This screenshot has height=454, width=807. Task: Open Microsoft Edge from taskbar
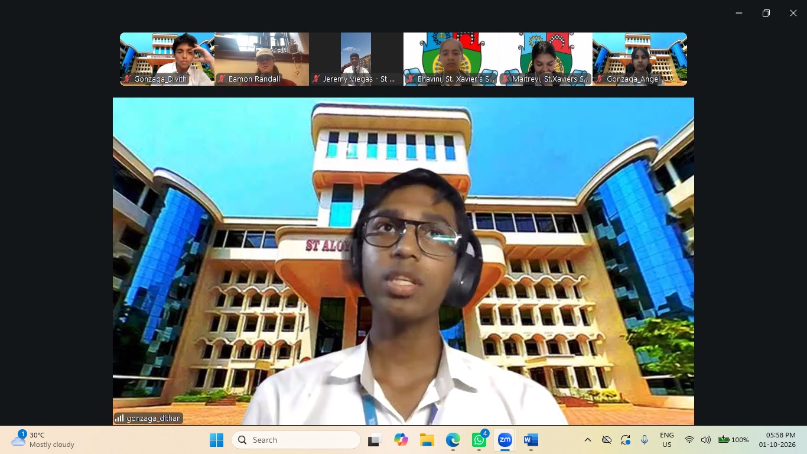click(453, 440)
